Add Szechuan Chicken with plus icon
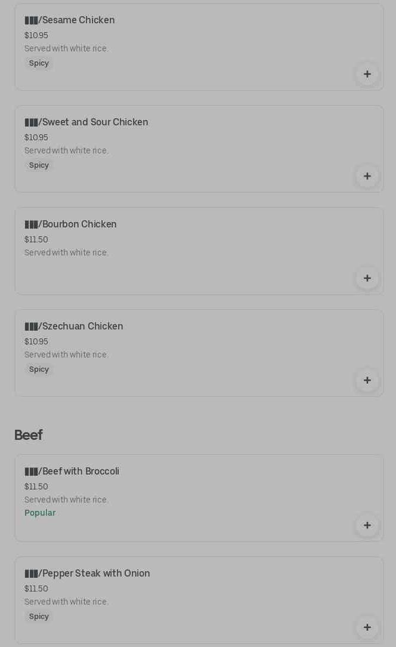This screenshot has width=396, height=647. [367, 380]
